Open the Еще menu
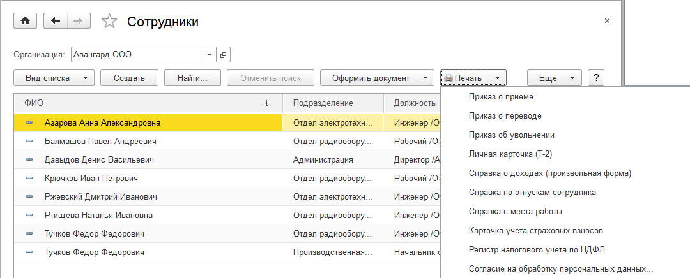Screen dimensions: 690x278 coord(553,78)
